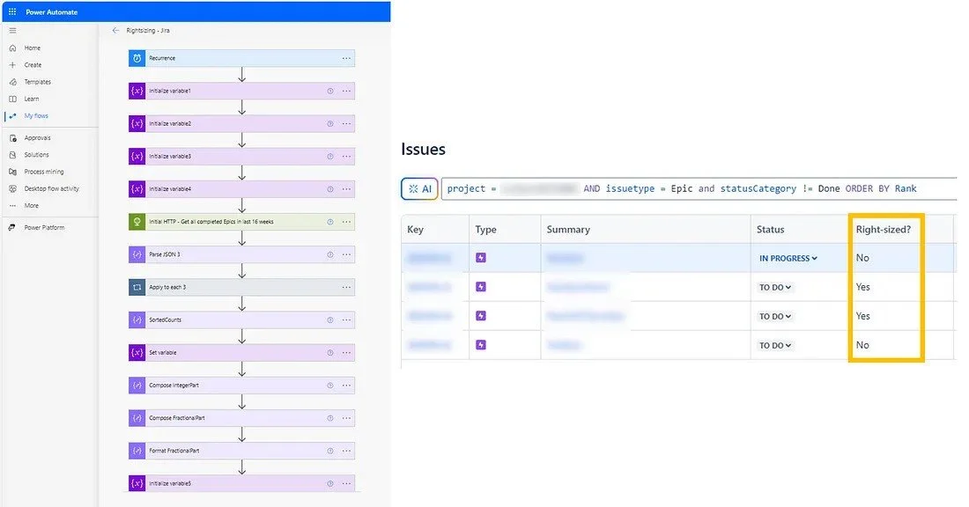Open Power Platform link in the sidebar

pos(44,227)
